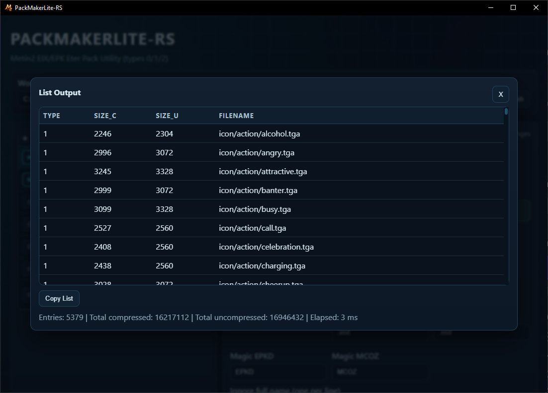Click the SIZE_U column header
Viewport: 548px width, 393px height.
[x=167, y=116]
